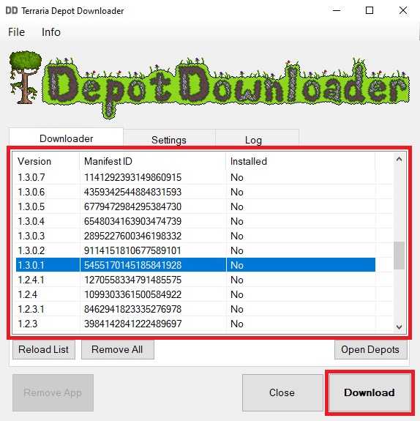The height and width of the screenshot is (421, 420).
Task: Click manifest ID 6779472984295384730
Action: [x=133, y=206]
